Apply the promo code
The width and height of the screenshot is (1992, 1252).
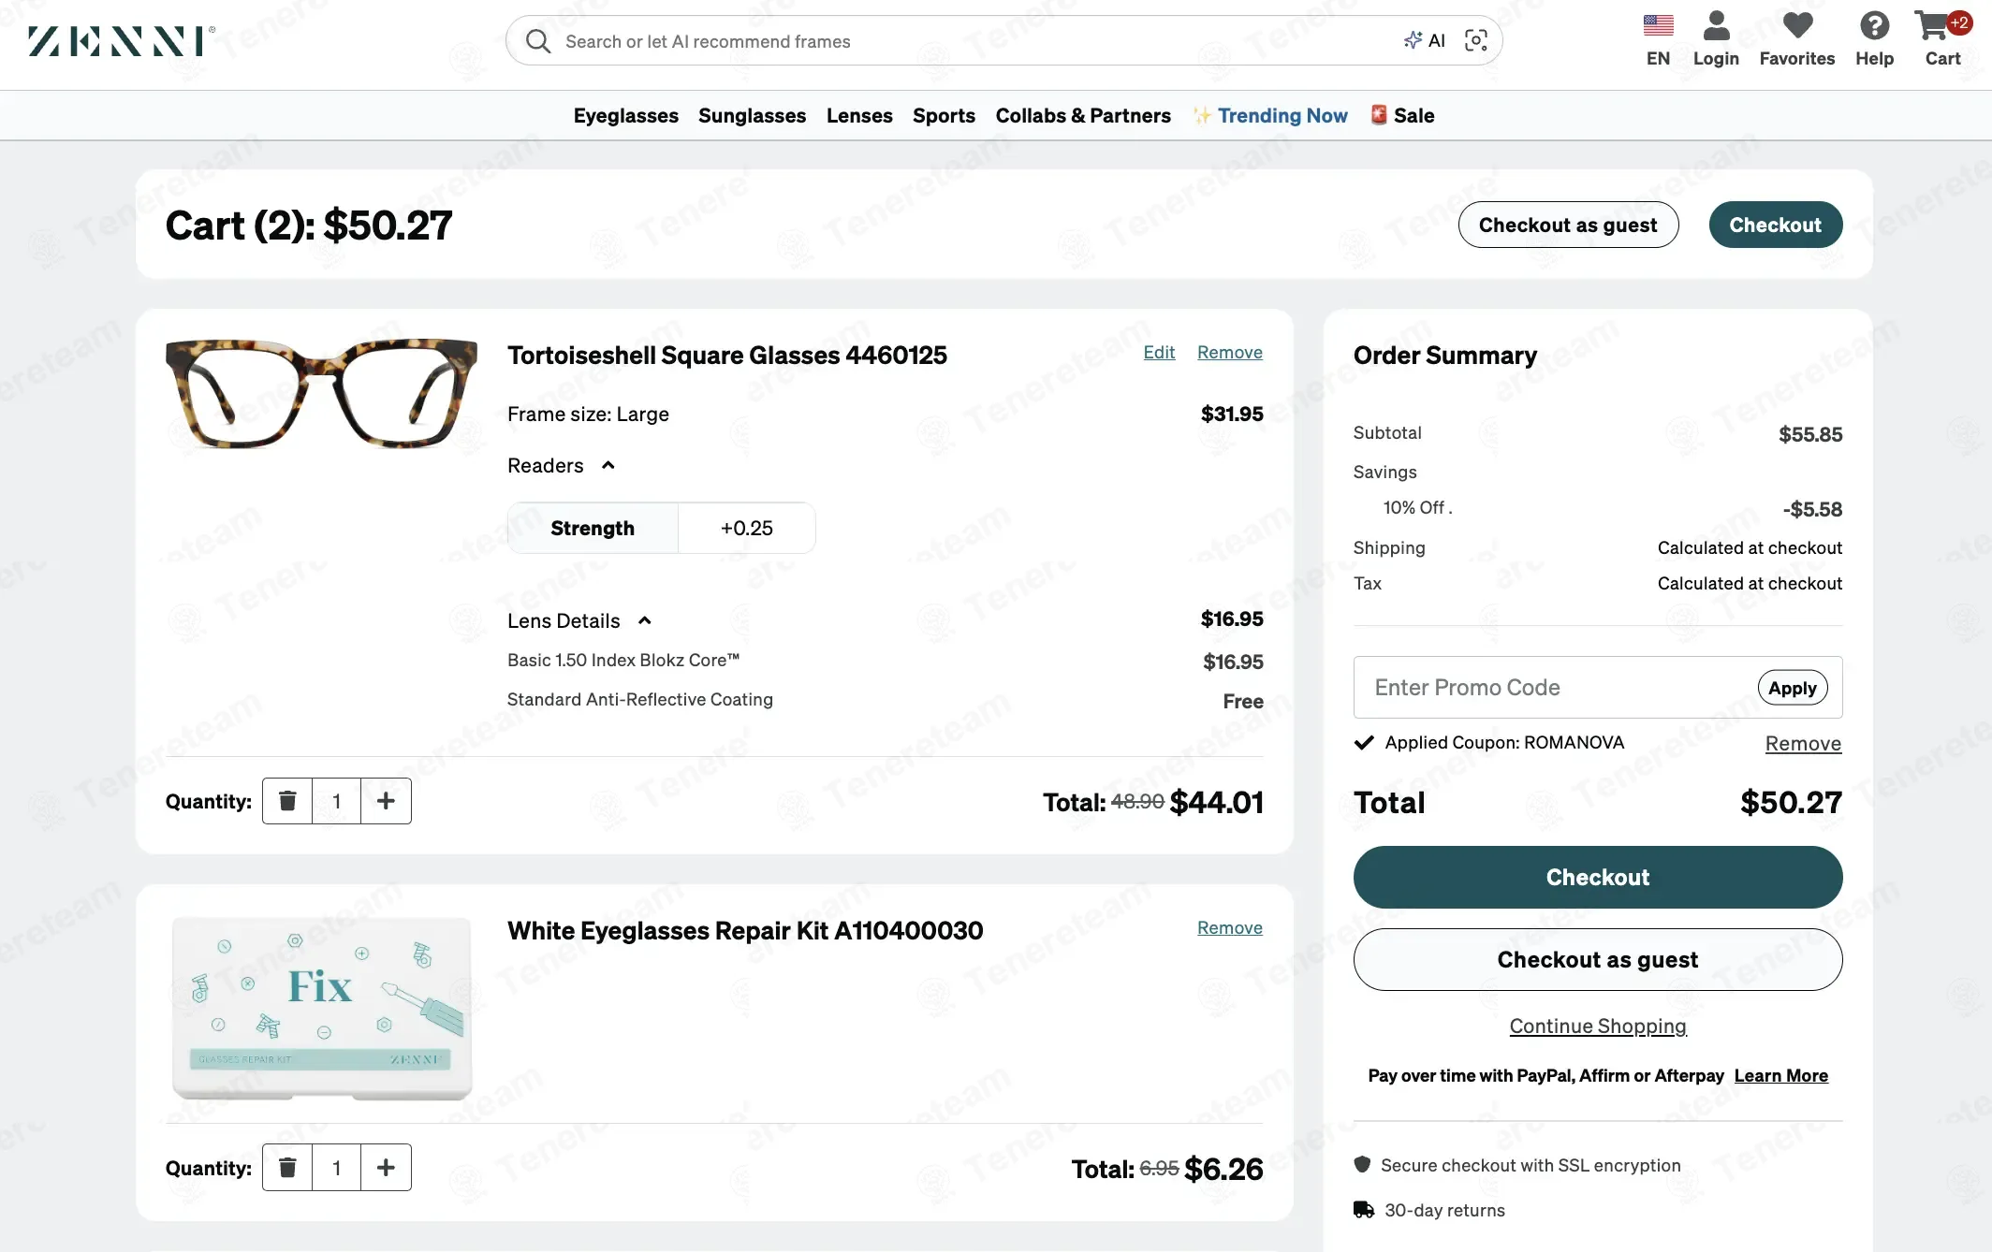click(x=1793, y=688)
